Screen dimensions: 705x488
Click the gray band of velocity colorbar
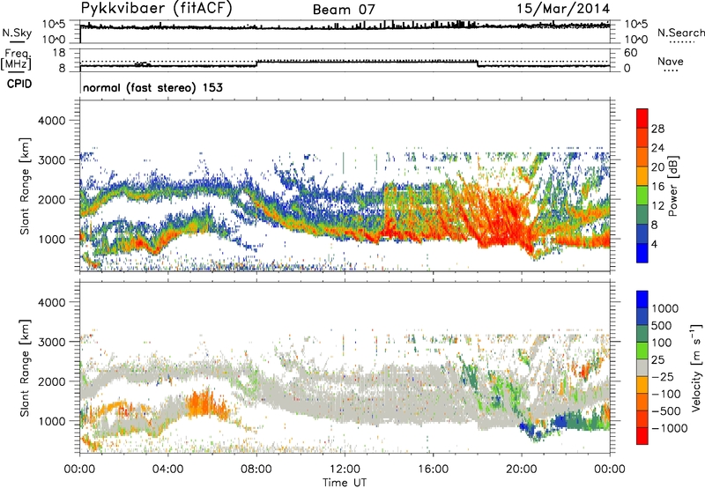[642, 368]
